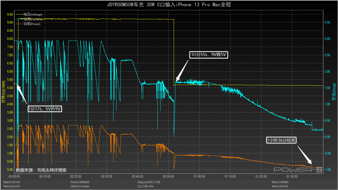This screenshot has width=338, height=190.
Task: Select the 01:20:00 time axis label
Action: pos(261,176)
